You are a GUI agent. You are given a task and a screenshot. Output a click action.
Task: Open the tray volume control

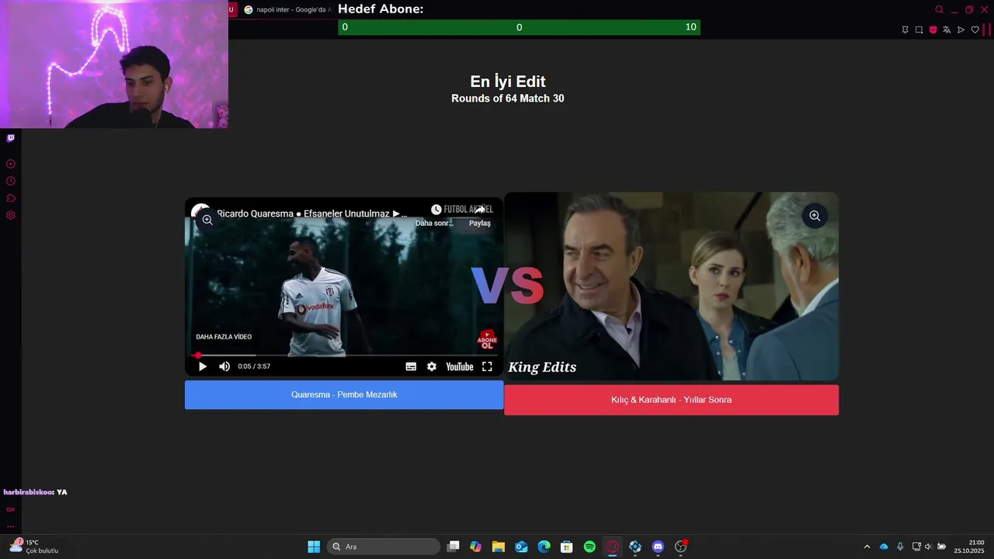click(x=928, y=547)
